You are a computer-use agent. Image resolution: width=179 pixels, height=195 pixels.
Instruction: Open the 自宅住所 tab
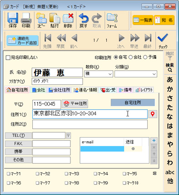click(17, 90)
